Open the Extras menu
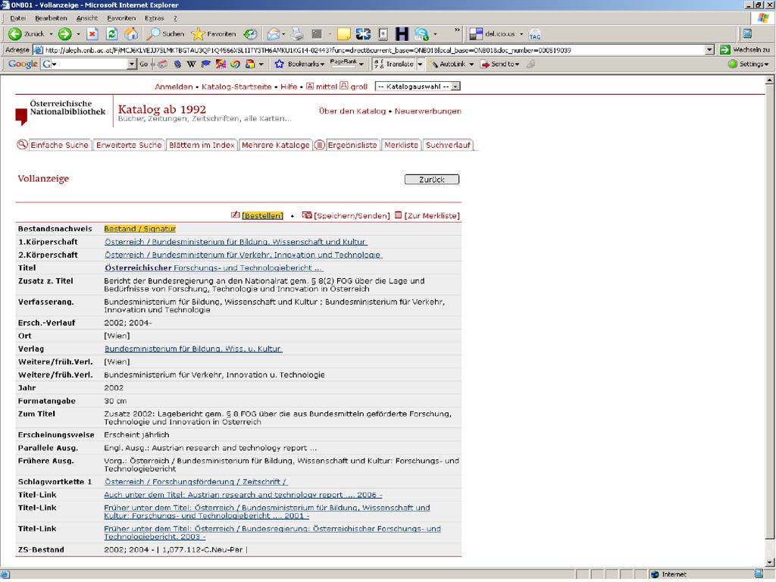776x582 pixels. click(x=155, y=18)
